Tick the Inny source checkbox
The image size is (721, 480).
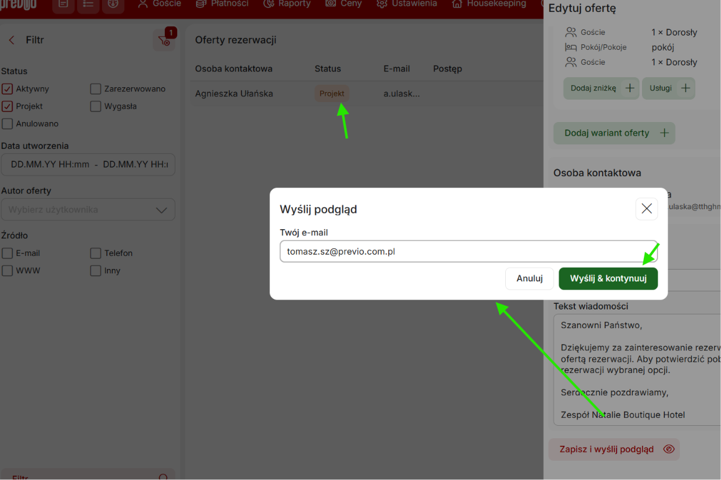(x=96, y=271)
